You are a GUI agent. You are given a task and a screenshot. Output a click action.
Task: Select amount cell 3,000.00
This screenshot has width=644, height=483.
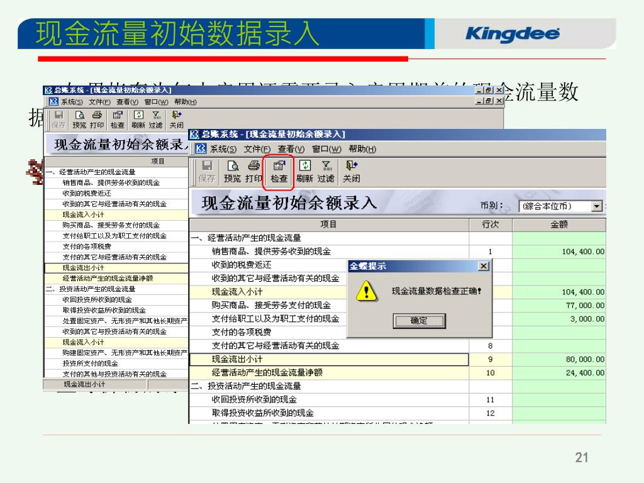pos(559,319)
